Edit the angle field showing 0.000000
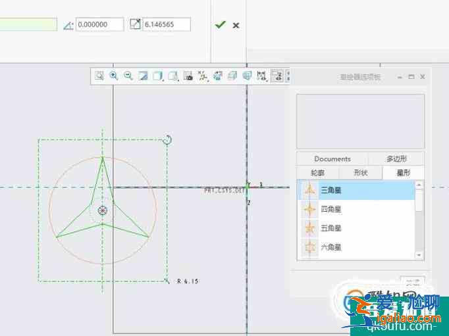 pos(99,24)
